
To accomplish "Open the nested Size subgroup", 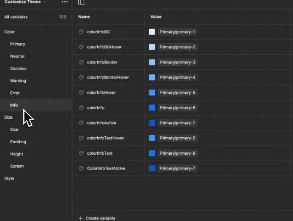I will (14, 129).
